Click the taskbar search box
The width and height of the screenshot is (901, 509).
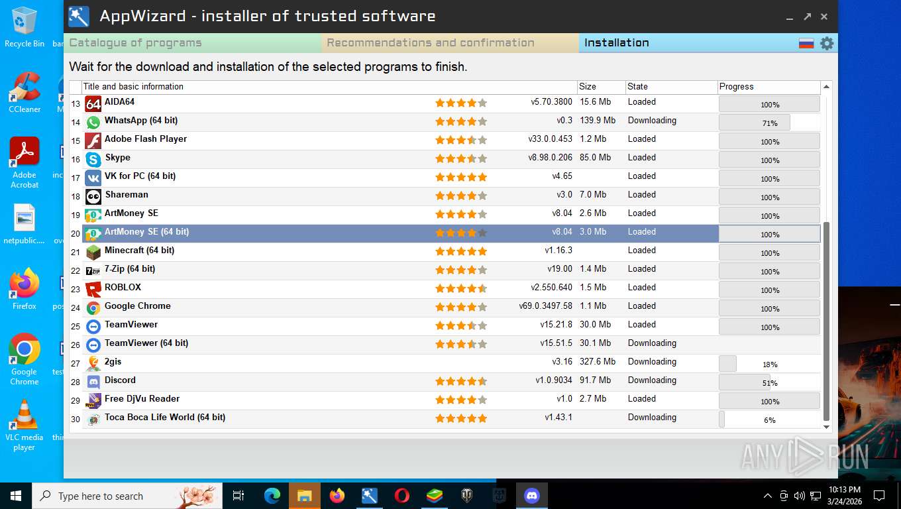click(x=127, y=496)
